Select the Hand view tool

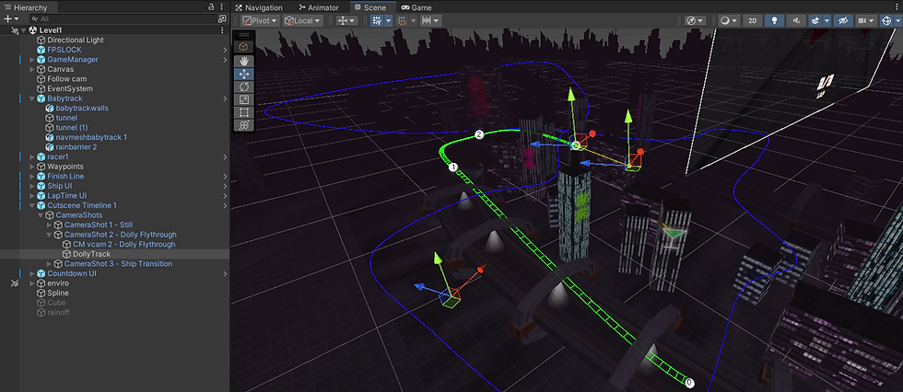coord(243,61)
